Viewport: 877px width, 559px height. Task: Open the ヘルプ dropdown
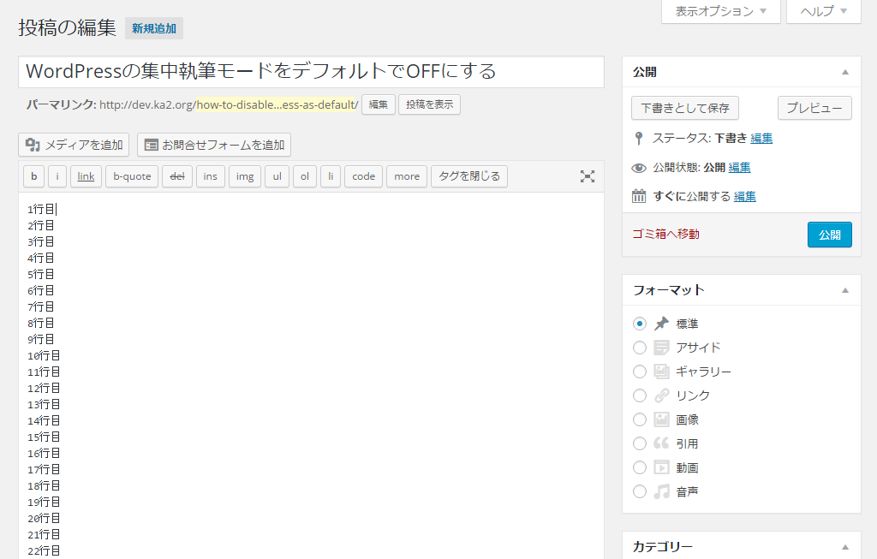(x=822, y=11)
